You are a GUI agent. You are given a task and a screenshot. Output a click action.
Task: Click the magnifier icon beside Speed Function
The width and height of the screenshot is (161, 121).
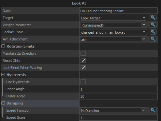[153, 110]
